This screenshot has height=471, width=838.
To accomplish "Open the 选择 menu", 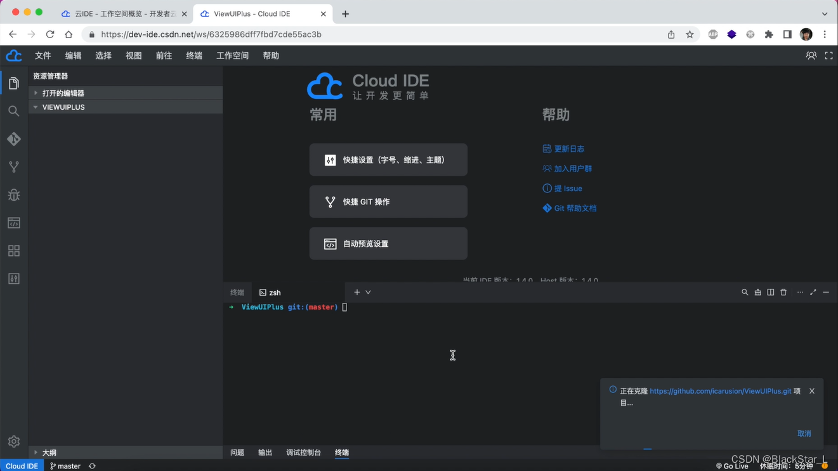I will click(103, 56).
